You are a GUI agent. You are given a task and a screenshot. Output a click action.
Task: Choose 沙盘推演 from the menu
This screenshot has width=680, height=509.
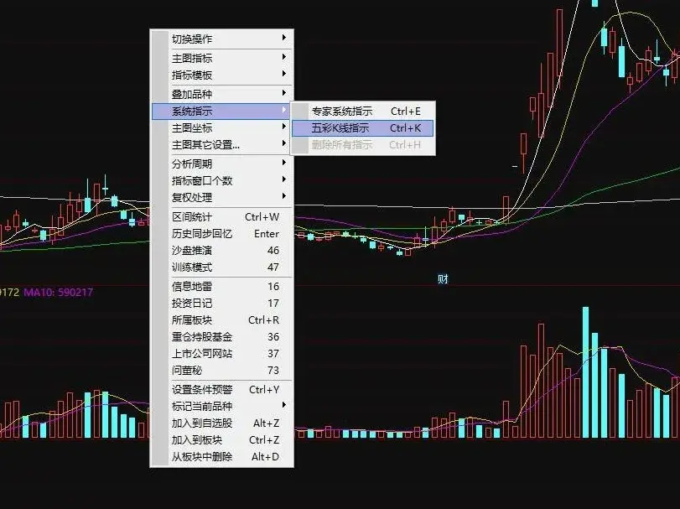tap(222, 250)
